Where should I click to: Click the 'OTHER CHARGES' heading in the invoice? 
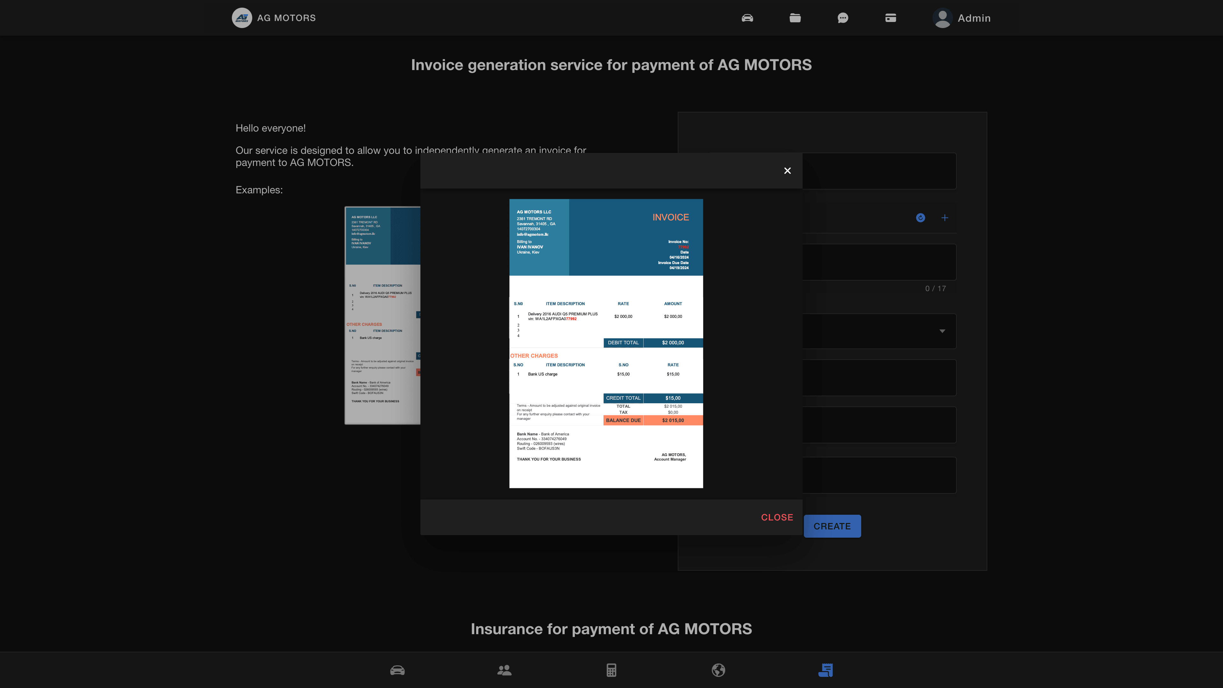(534, 356)
